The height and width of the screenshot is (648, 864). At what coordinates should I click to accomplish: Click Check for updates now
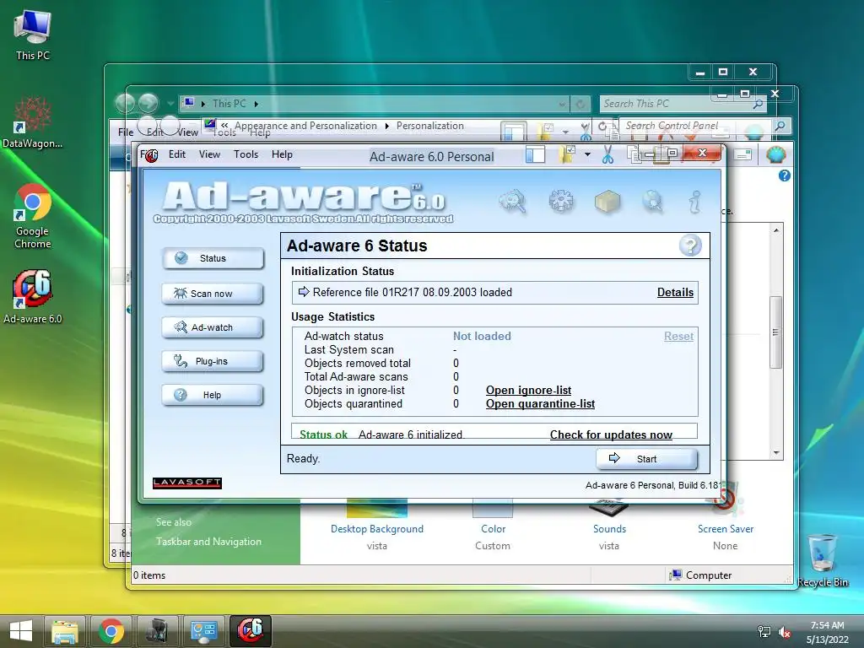pyautogui.click(x=611, y=435)
